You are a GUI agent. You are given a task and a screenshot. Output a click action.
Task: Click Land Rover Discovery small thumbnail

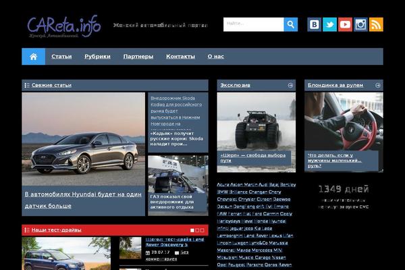tap(130, 248)
